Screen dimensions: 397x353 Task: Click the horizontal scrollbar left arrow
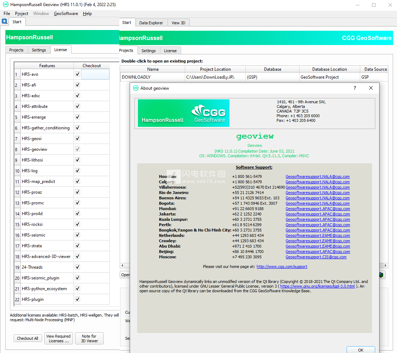pyautogui.click(x=123, y=265)
